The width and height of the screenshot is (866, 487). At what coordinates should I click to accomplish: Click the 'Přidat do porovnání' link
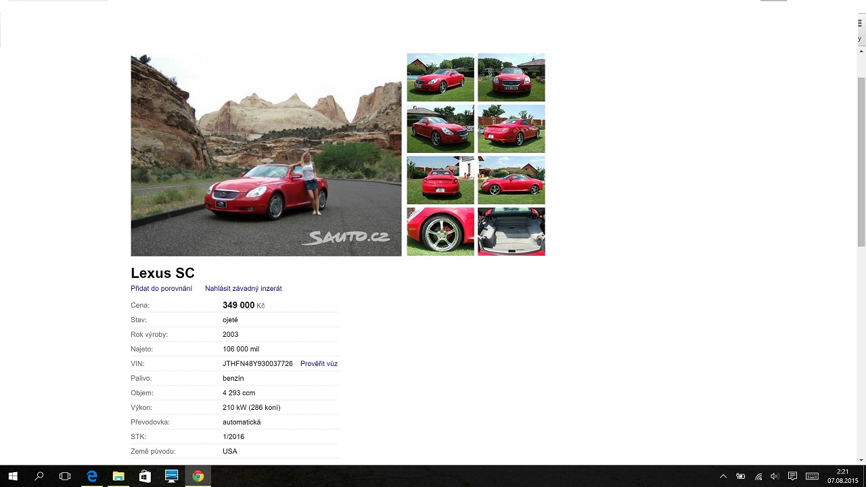point(161,289)
